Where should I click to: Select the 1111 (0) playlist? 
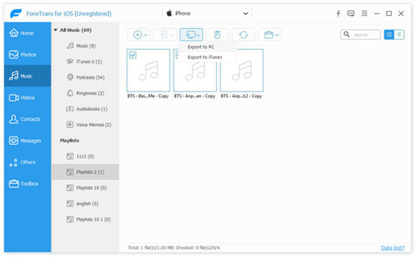click(x=85, y=156)
